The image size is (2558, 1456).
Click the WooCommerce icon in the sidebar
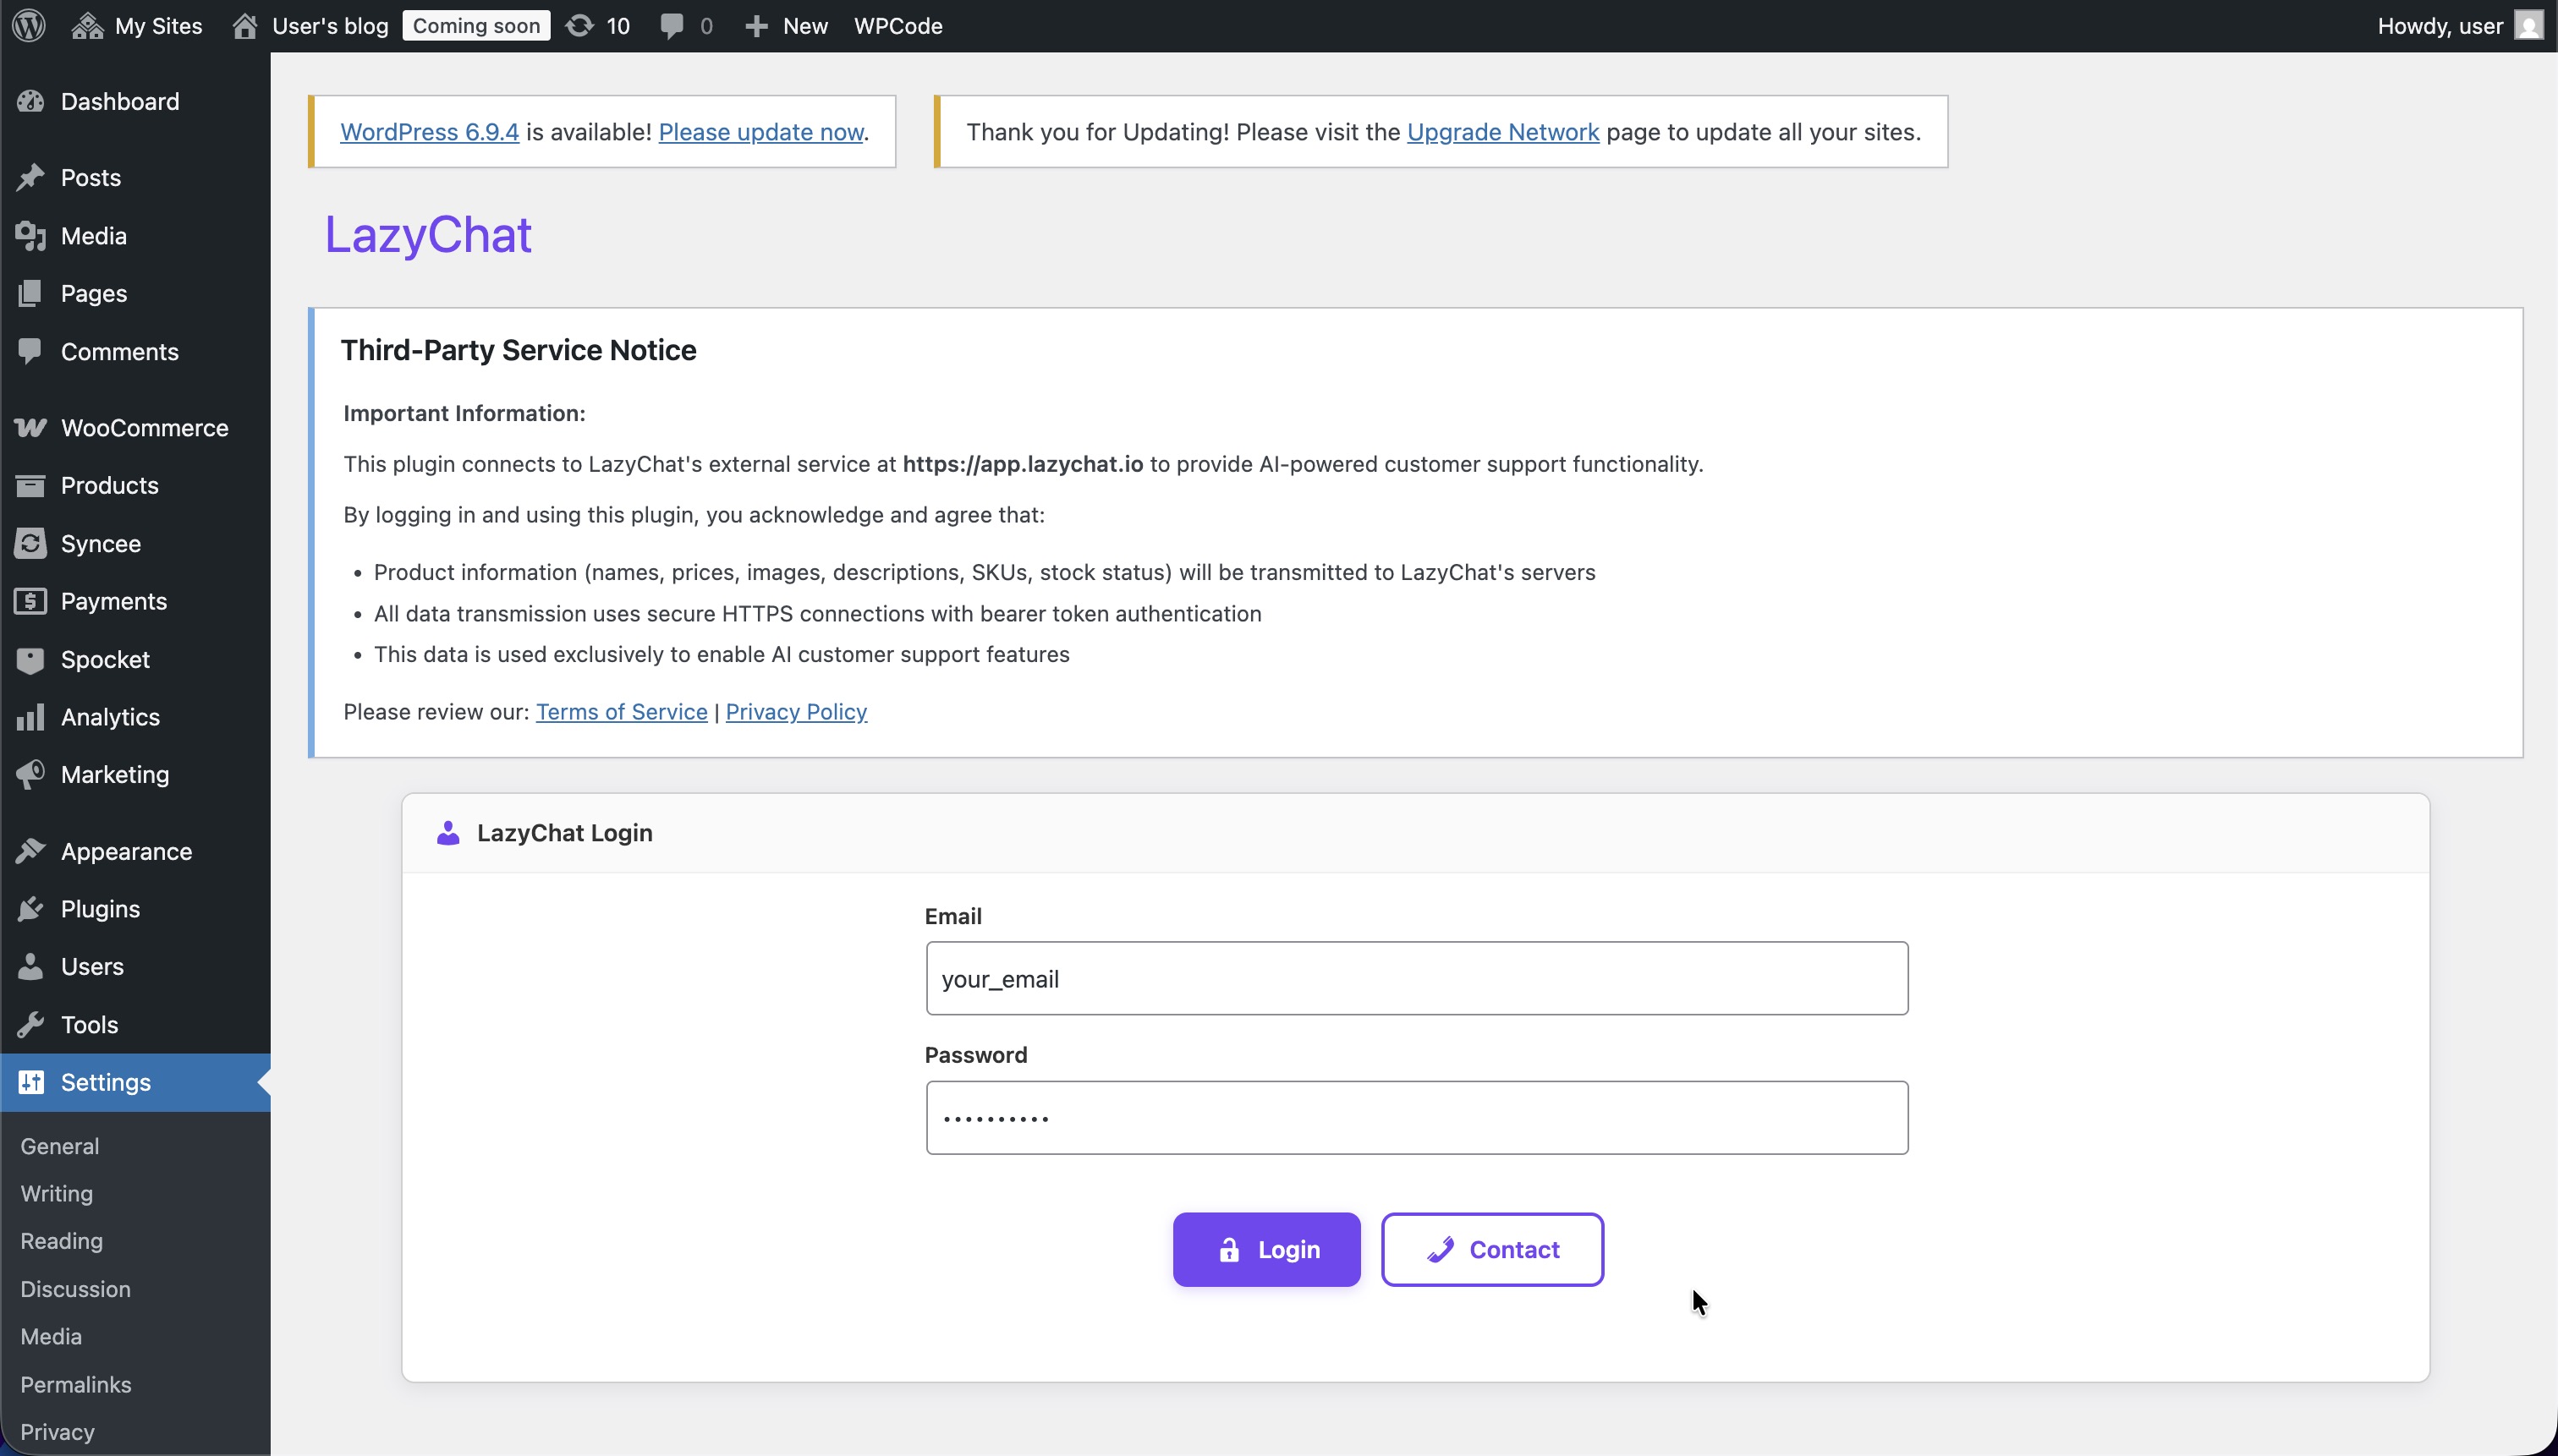pyautogui.click(x=30, y=427)
